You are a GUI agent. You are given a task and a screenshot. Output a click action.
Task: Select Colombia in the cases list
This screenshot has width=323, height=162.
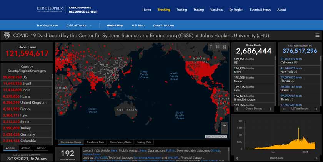[27, 141]
